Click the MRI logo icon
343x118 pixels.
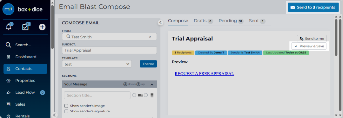point(8,9)
